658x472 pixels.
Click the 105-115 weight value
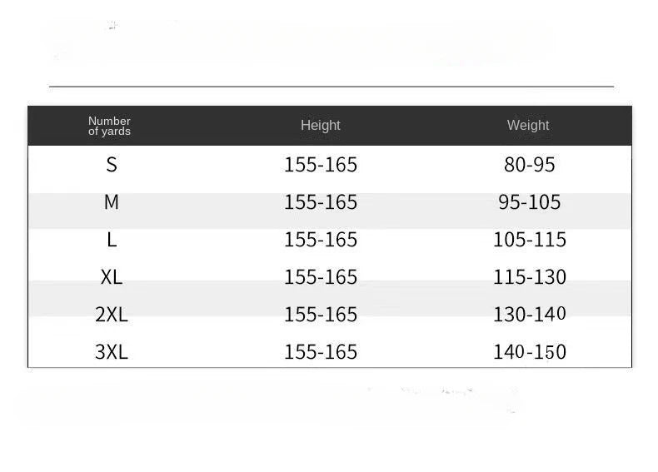(x=529, y=240)
